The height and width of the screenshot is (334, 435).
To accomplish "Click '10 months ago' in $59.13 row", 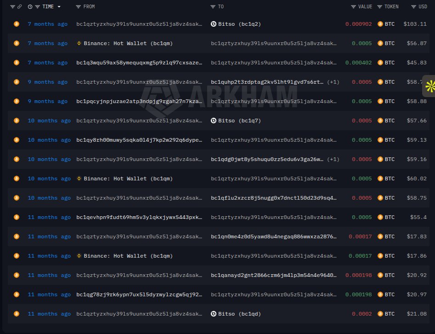I will 49,140.
